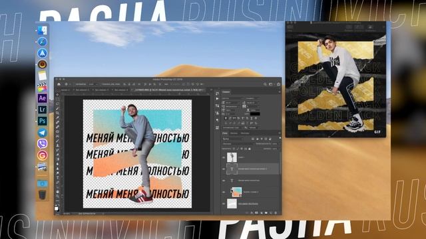Switch to the Channels tab
Image resolution: width=426 pixels, height=239 pixels.
234,133
